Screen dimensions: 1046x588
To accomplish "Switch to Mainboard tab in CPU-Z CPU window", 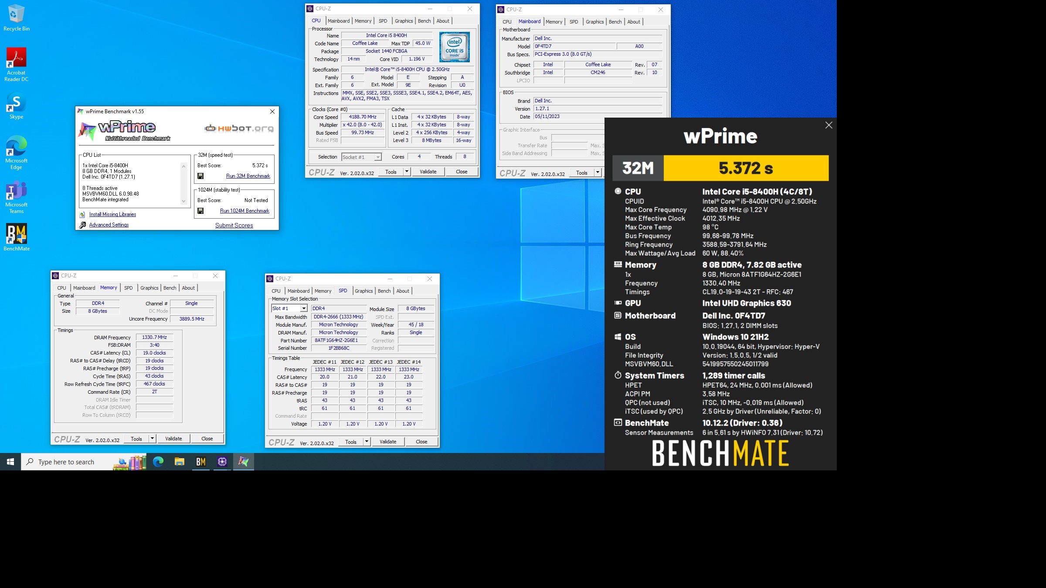I will coord(339,21).
